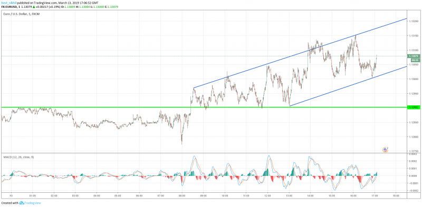Click the current price label 1.13079 on axis
Image resolution: width=422 pixels, height=207 pixels.
click(x=414, y=56)
